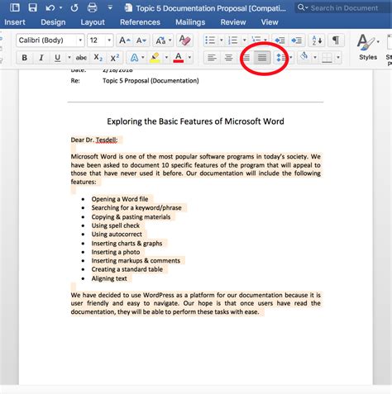Center the text
The image size is (392, 394).
click(x=228, y=58)
